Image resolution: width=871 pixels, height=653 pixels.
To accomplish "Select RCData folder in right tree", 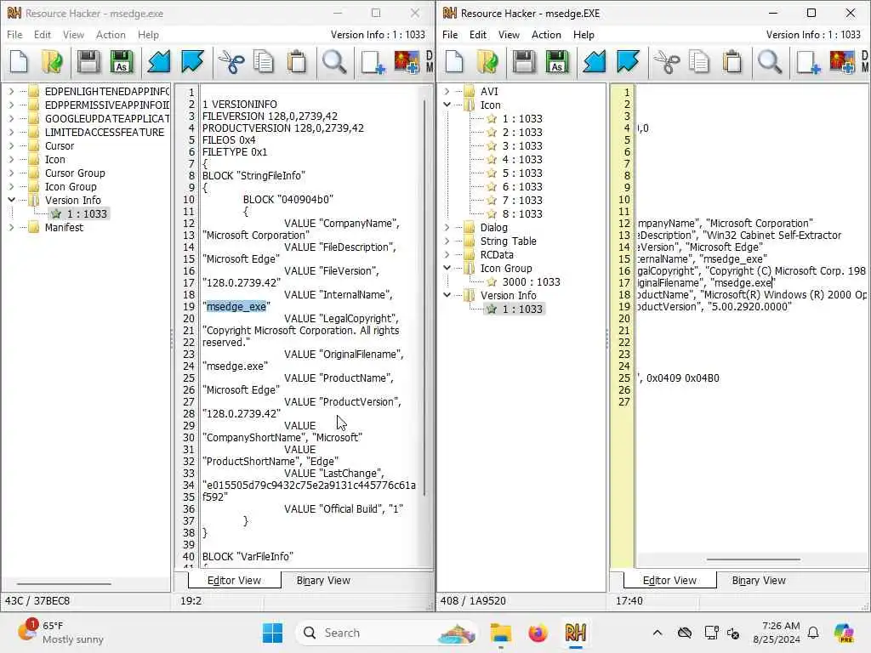I will [497, 254].
